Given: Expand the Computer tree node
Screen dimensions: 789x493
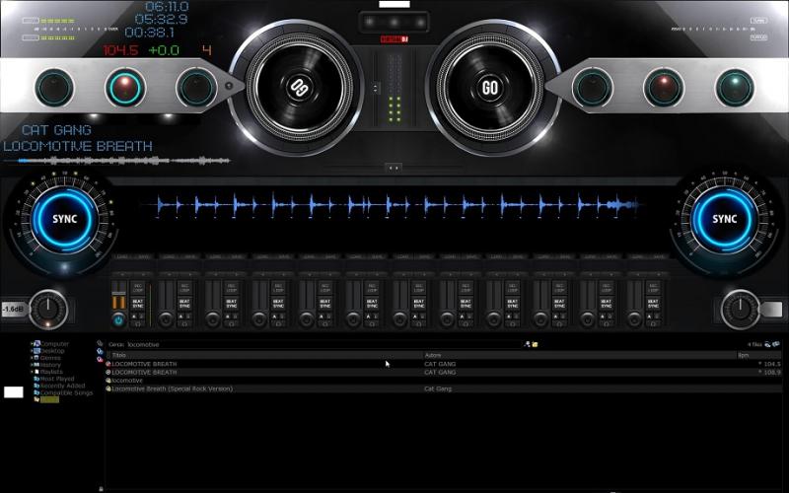Looking at the screenshot, I should tap(32, 344).
